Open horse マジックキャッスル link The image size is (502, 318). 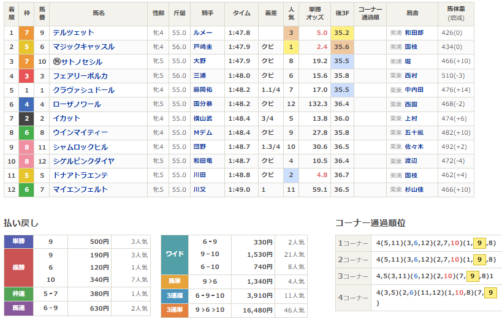pos(83,47)
